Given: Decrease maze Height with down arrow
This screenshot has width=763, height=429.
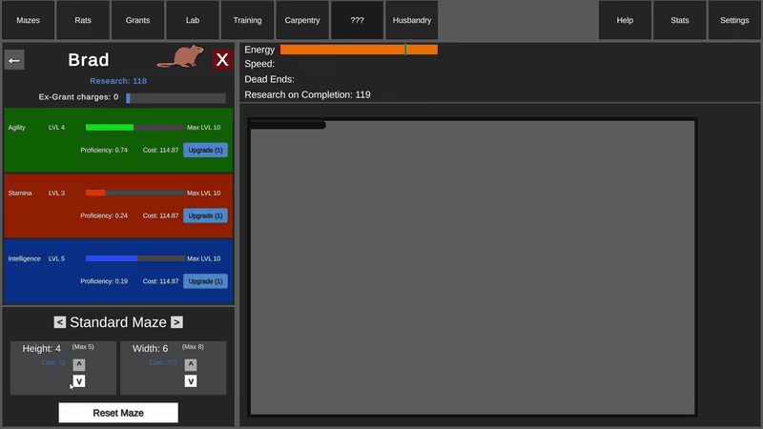Looking at the screenshot, I should (x=79, y=380).
